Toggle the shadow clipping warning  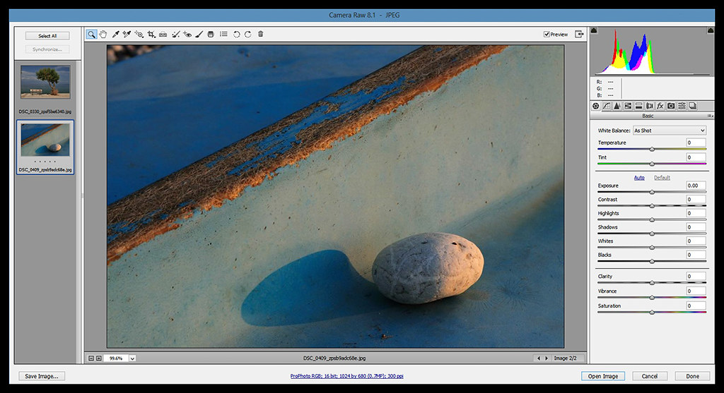tap(594, 30)
